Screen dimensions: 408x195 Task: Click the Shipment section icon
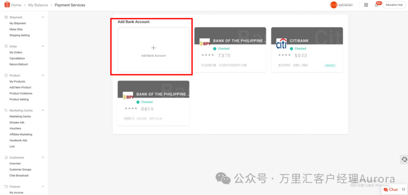tap(6, 17)
